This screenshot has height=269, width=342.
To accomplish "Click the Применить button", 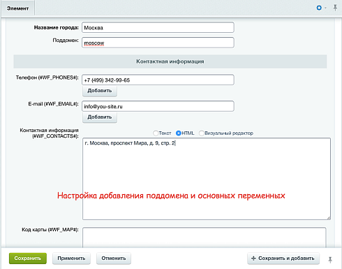I will [71, 259].
